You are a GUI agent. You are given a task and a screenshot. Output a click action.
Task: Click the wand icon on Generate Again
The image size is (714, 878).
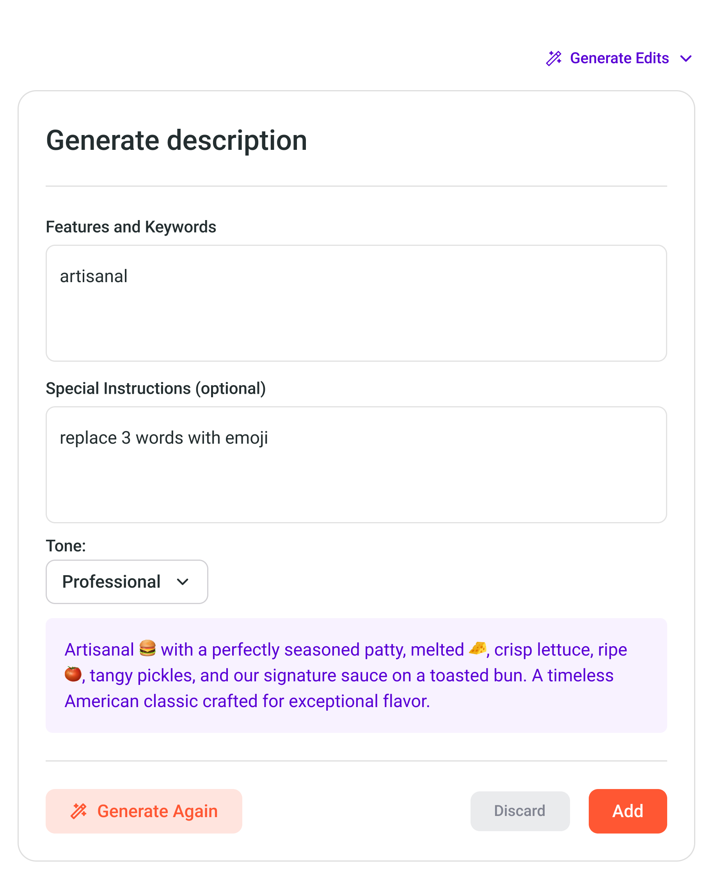78,811
